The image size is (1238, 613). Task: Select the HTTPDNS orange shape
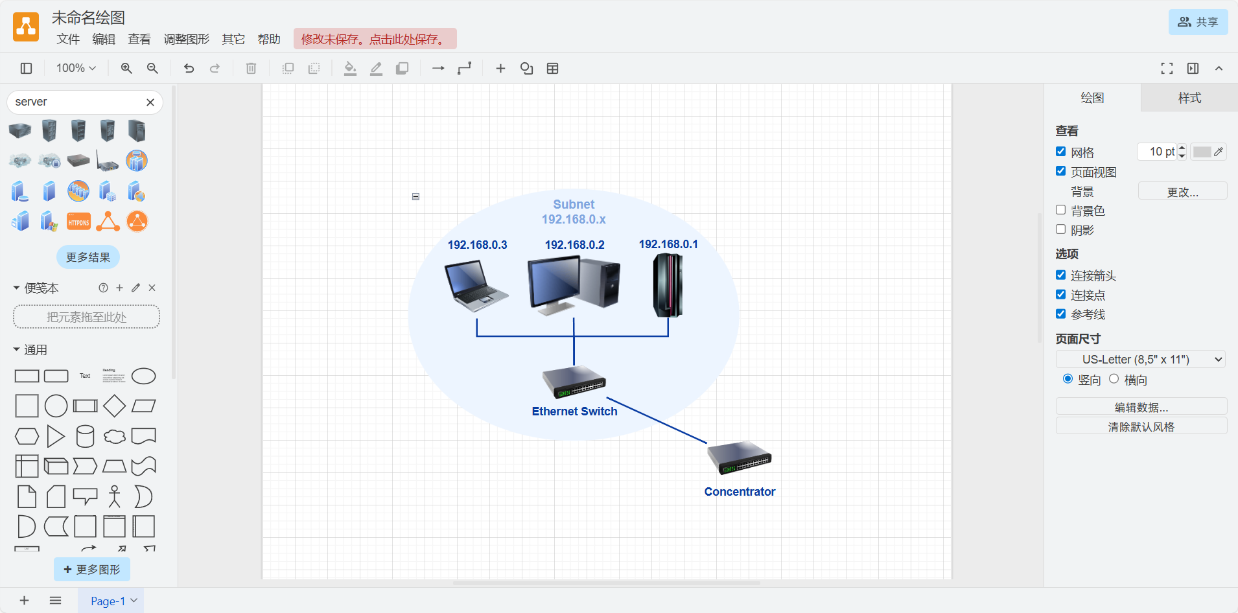point(78,222)
